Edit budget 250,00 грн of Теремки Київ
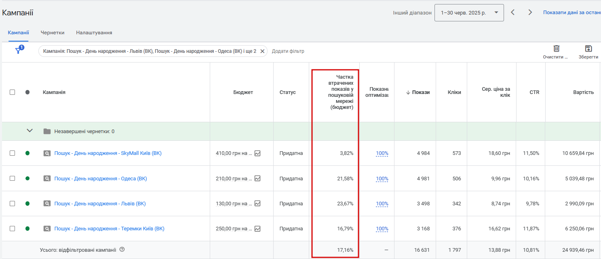601x259 pixels. pos(234,229)
